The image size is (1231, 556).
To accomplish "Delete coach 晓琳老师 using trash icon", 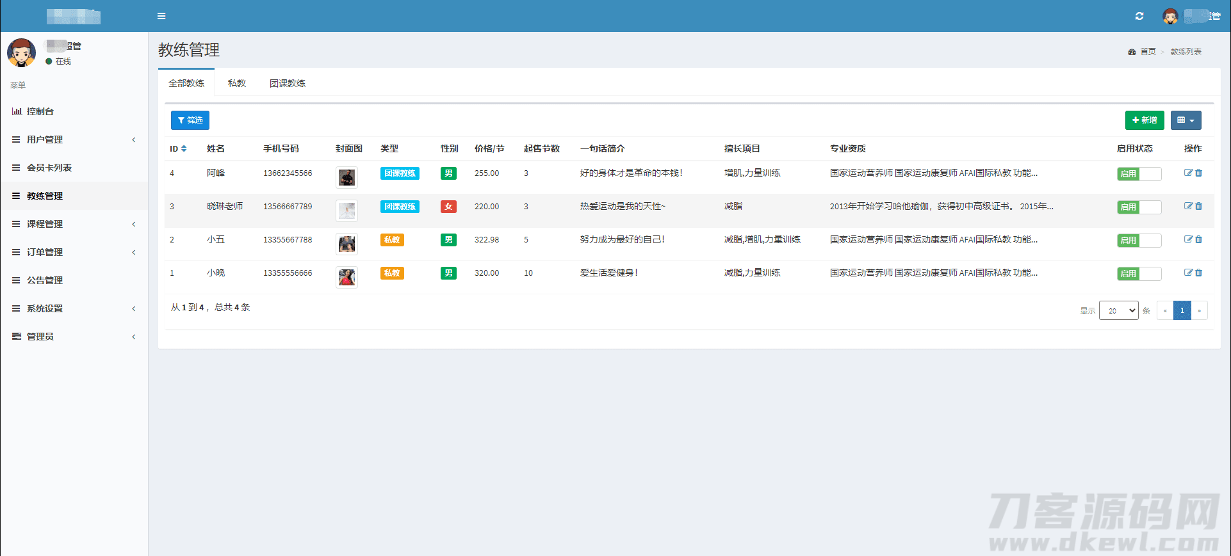I will 1199,206.
